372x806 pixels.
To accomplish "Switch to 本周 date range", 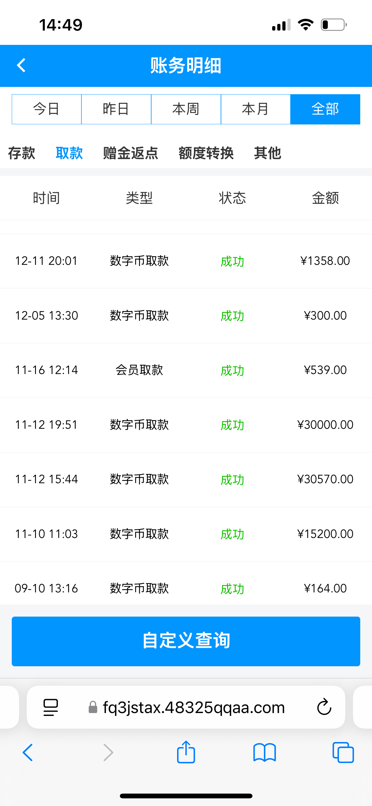I will point(186,109).
